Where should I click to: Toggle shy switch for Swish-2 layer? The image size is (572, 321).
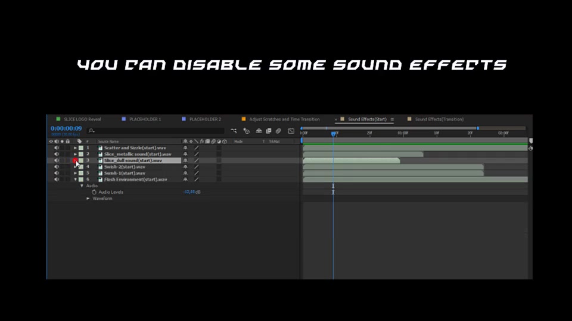[185, 166]
